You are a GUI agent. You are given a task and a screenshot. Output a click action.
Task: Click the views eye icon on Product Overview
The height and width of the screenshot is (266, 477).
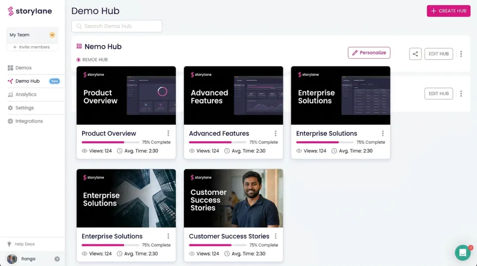(84, 151)
